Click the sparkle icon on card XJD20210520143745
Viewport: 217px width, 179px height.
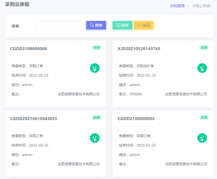(x=202, y=68)
